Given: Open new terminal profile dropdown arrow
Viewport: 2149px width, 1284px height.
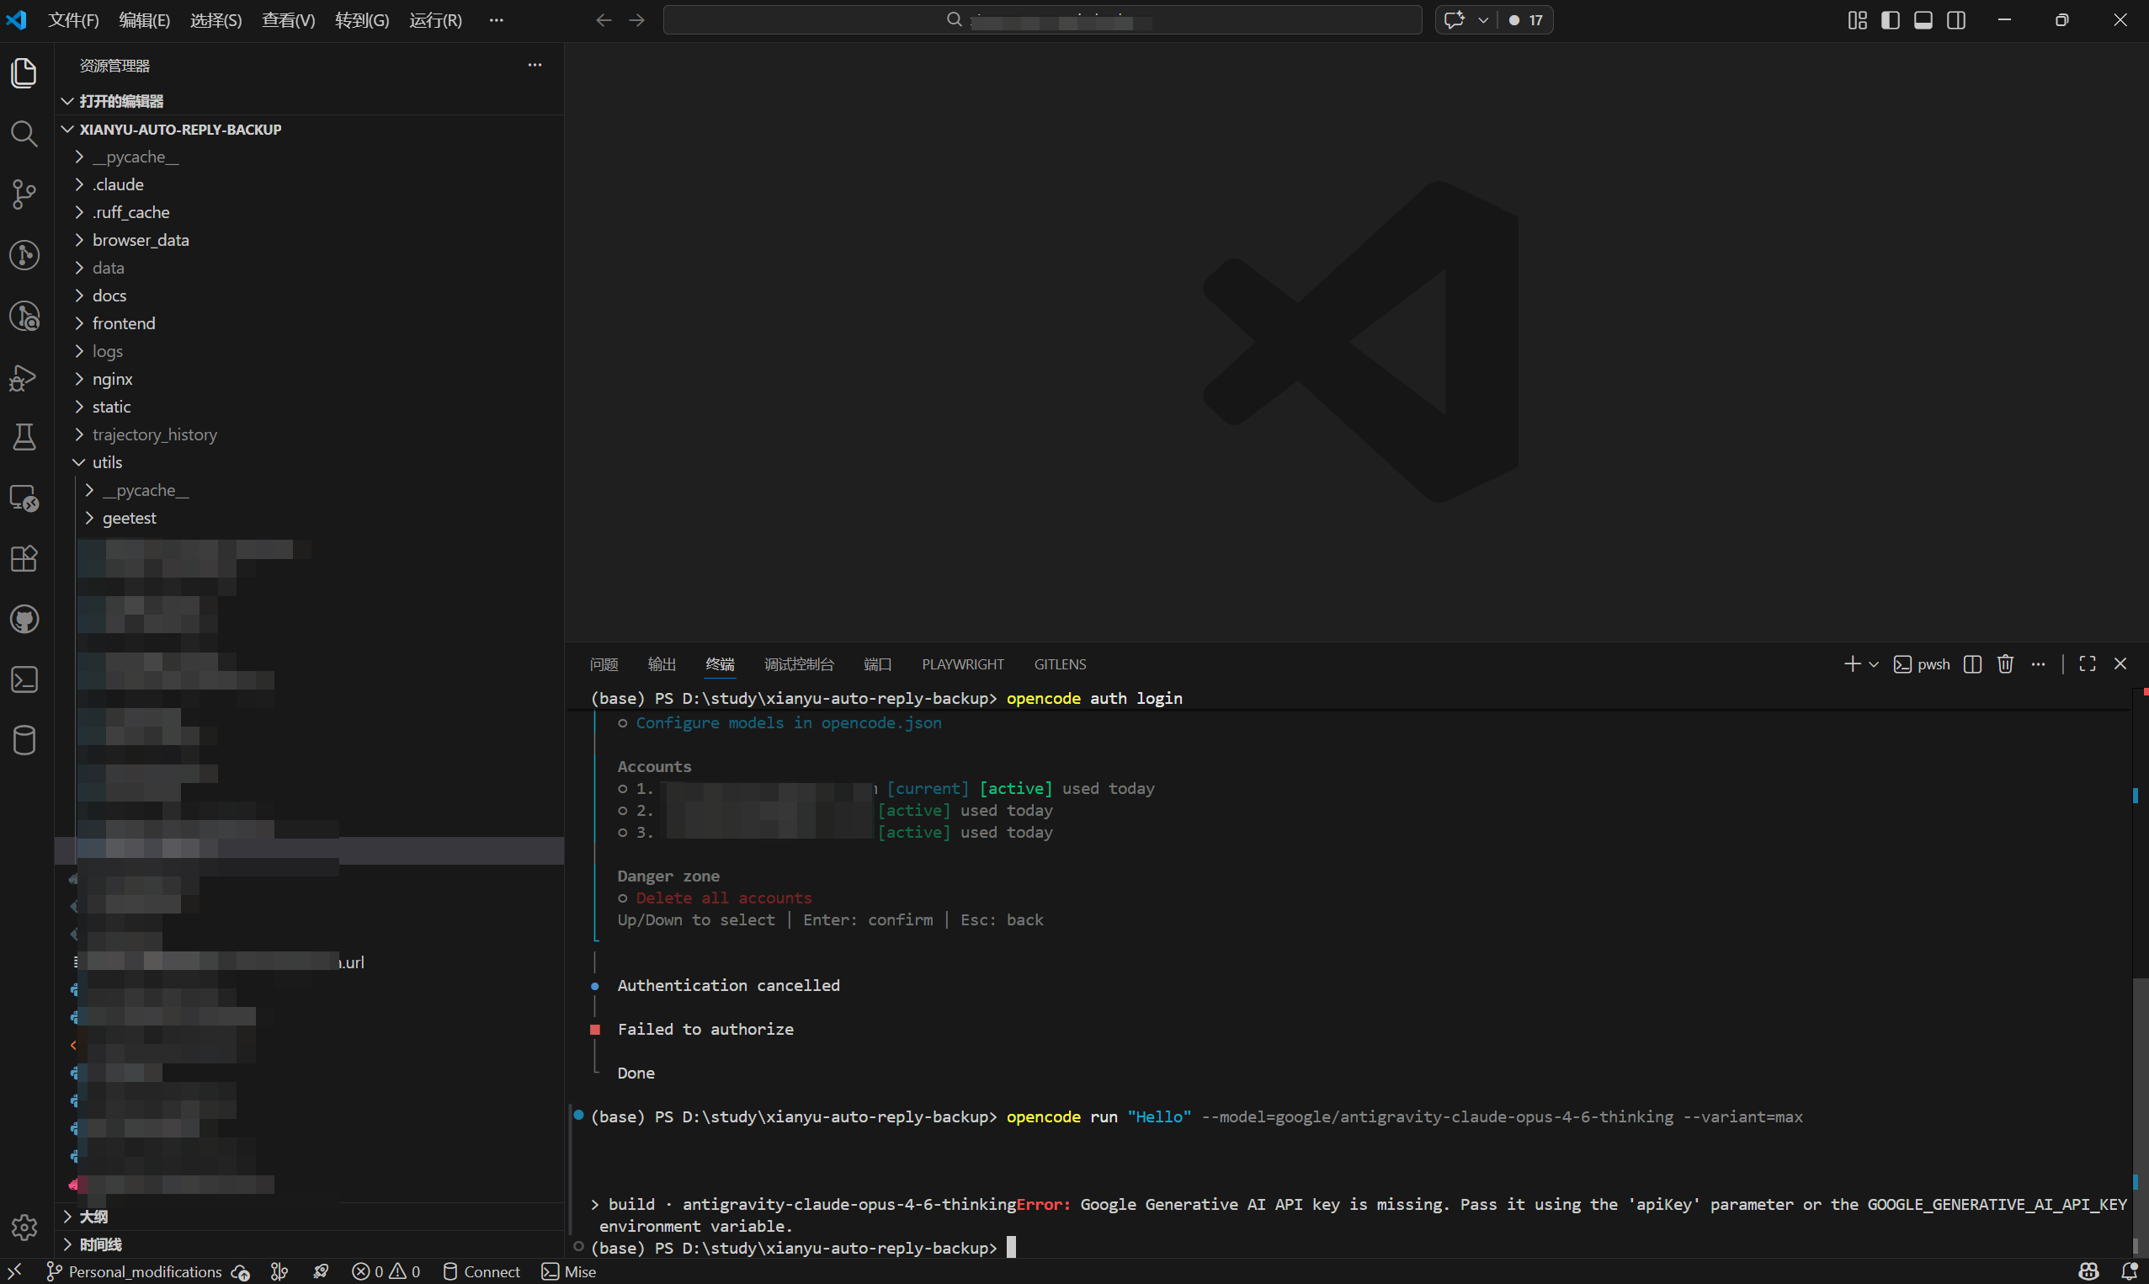Looking at the screenshot, I should pyautogui.click(x=1874, y=664).
